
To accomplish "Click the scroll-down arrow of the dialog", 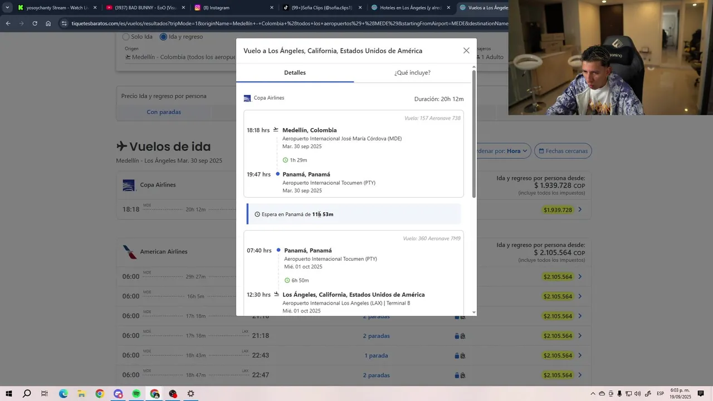I will tap(474, 312).
